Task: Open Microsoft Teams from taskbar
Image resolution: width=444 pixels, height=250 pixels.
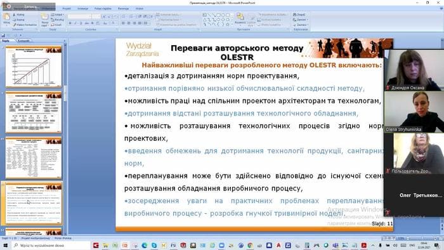Action: click(x=336, y=245)
